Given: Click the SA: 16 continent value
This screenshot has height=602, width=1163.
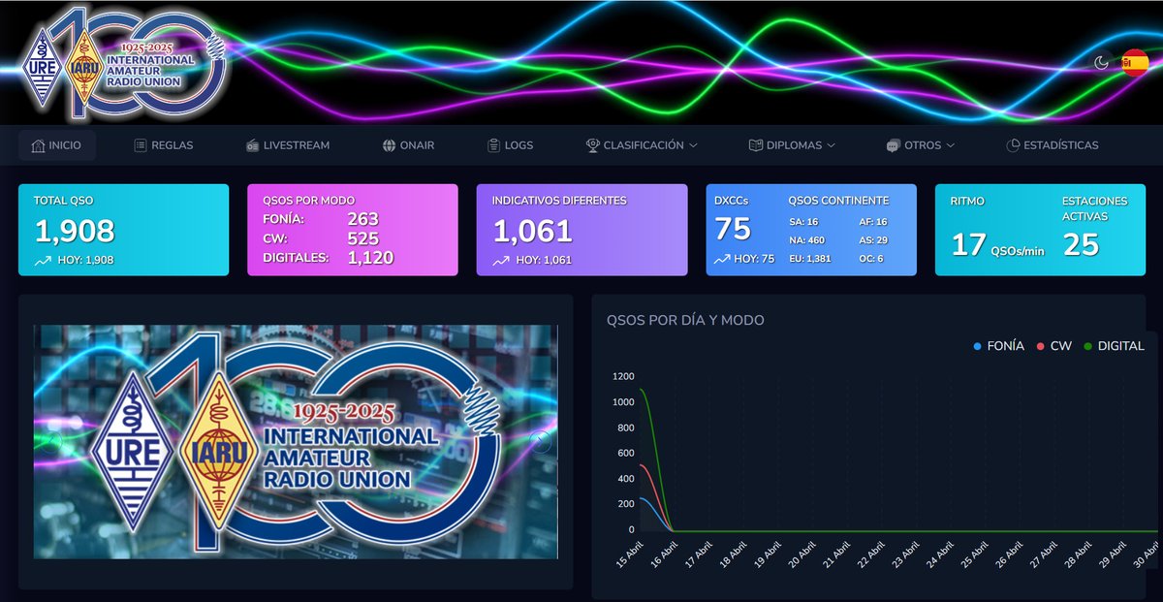Looking at the screenshot, I should pyautogui.click(x=803, y=222).
